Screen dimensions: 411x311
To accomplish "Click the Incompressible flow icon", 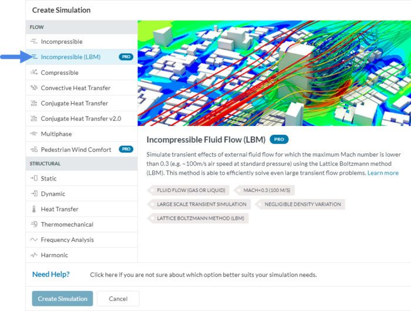I will coord(33,42).
